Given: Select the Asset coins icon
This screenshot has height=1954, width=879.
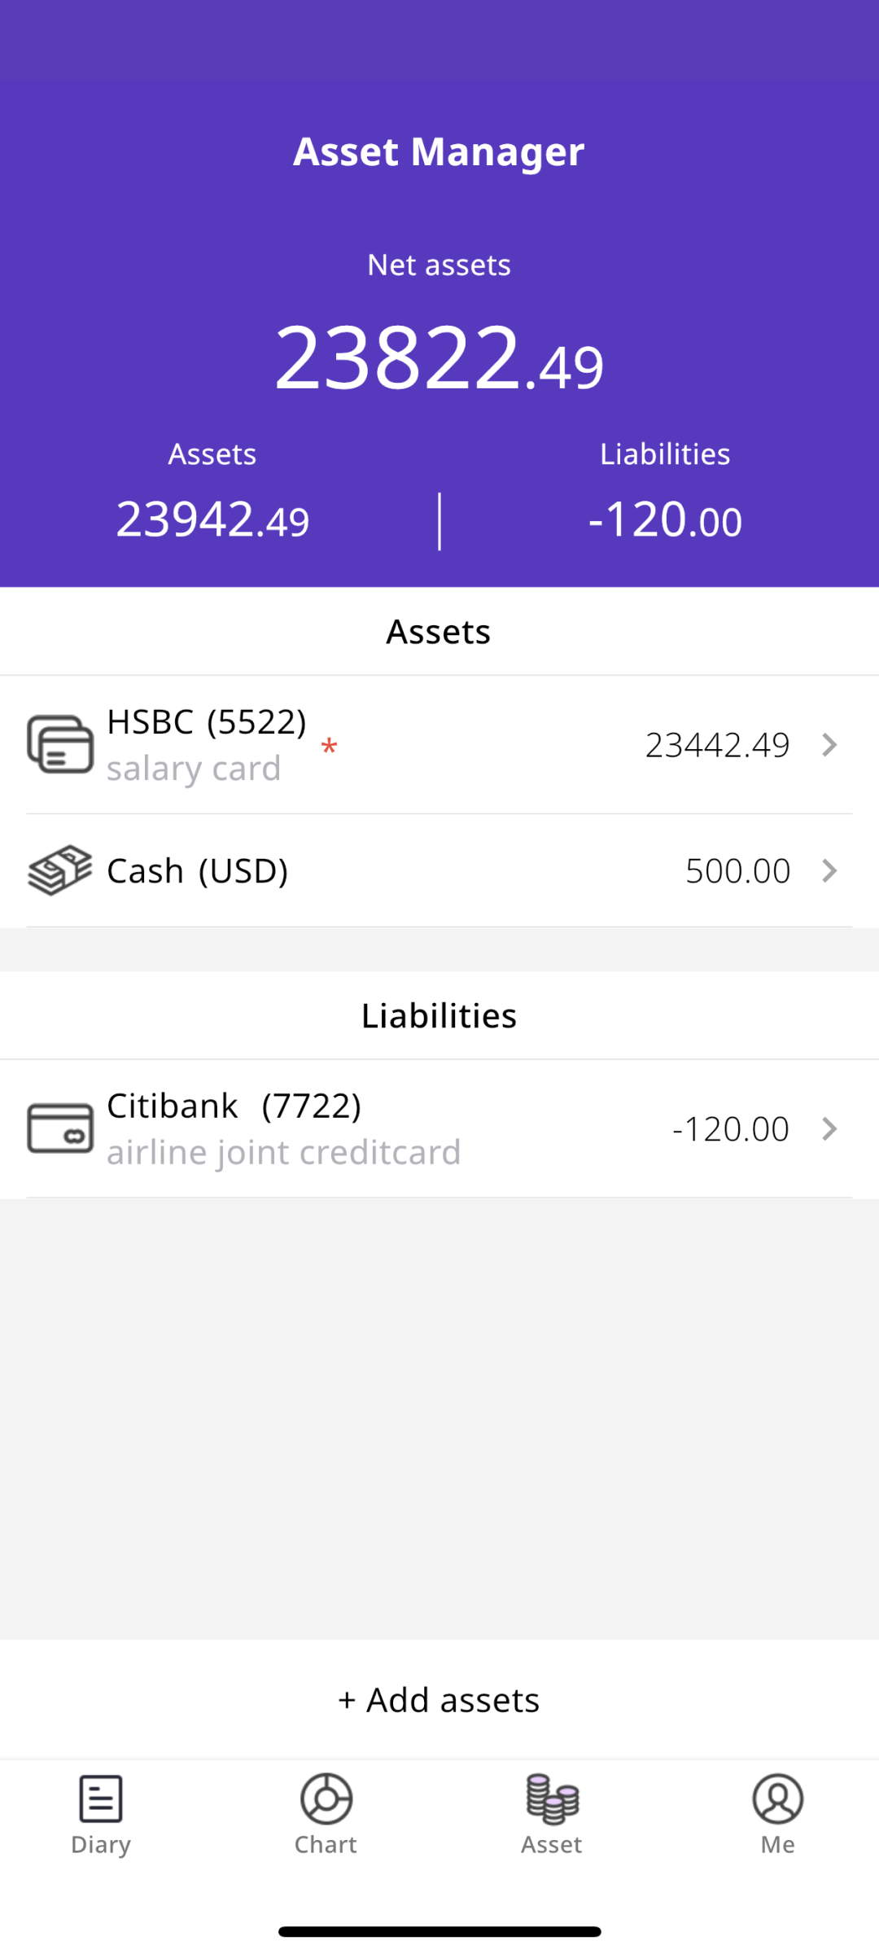Looking at the screenshot, I should point(552,1798).
